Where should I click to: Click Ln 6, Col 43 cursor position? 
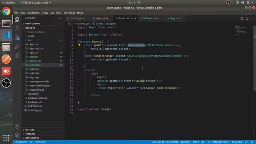(x=165, y=142)
